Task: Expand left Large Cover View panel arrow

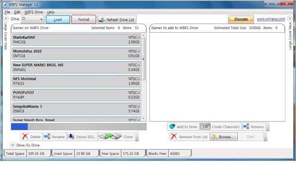Action: click(6, 18)
